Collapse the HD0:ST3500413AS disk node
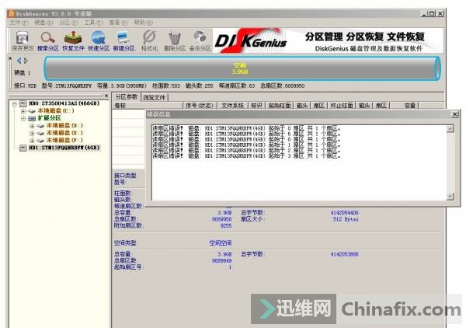The width and height of the screenshot is (466, 328). click(15, 104)
